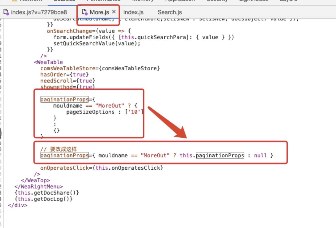Image resolution: width=336 pixels, height=228 pixels.
Task: Click the setQuickSearchValue(value) line
Action: point(97,43)
